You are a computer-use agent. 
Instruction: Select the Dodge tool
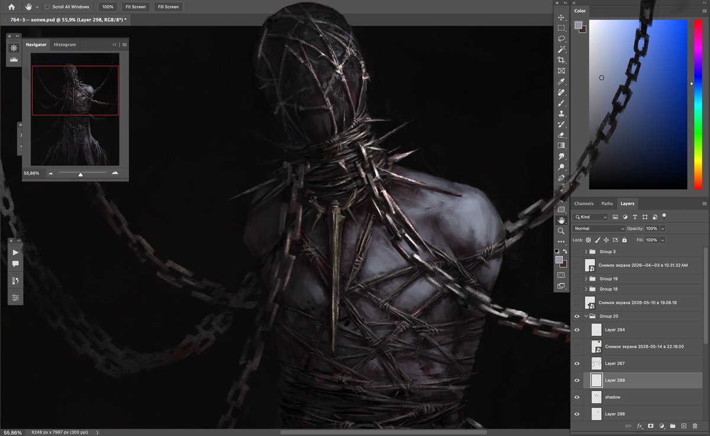click(561, 167)
